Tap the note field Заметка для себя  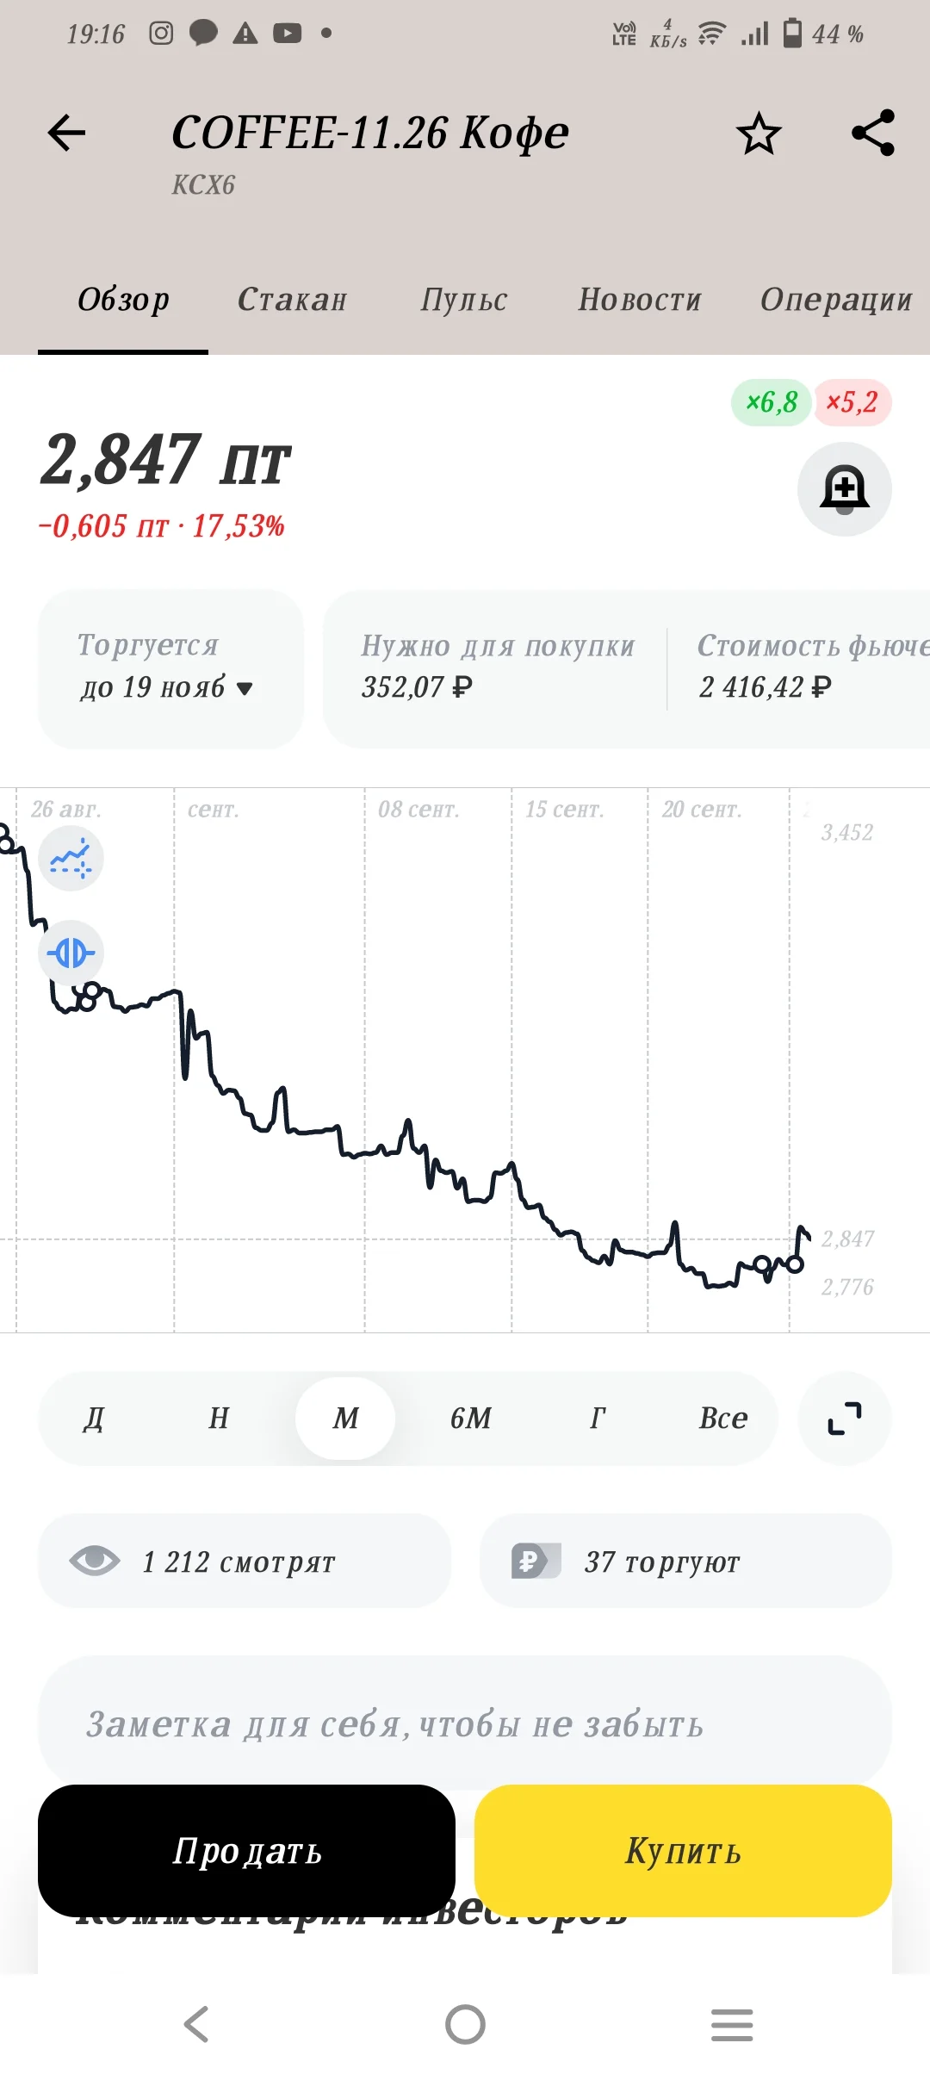[465, 1723]
